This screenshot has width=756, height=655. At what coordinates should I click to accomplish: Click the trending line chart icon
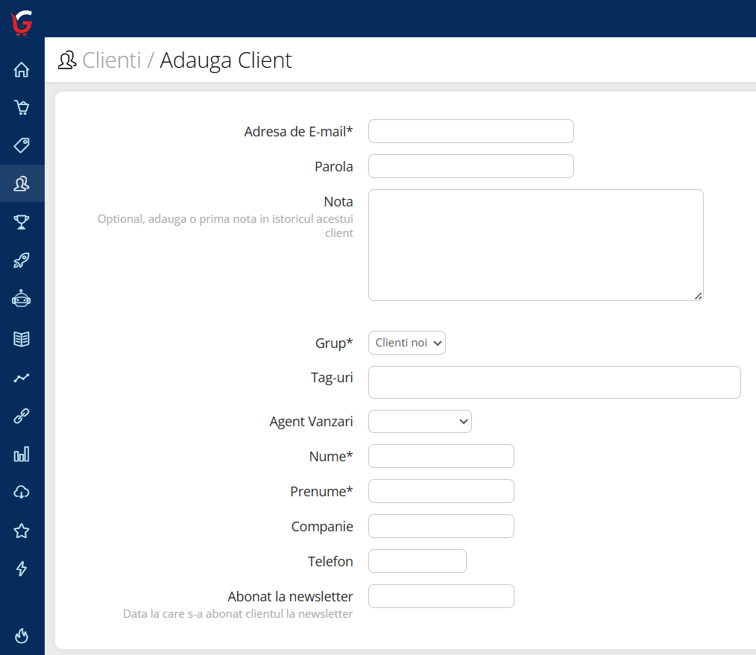tap(22, 376)
